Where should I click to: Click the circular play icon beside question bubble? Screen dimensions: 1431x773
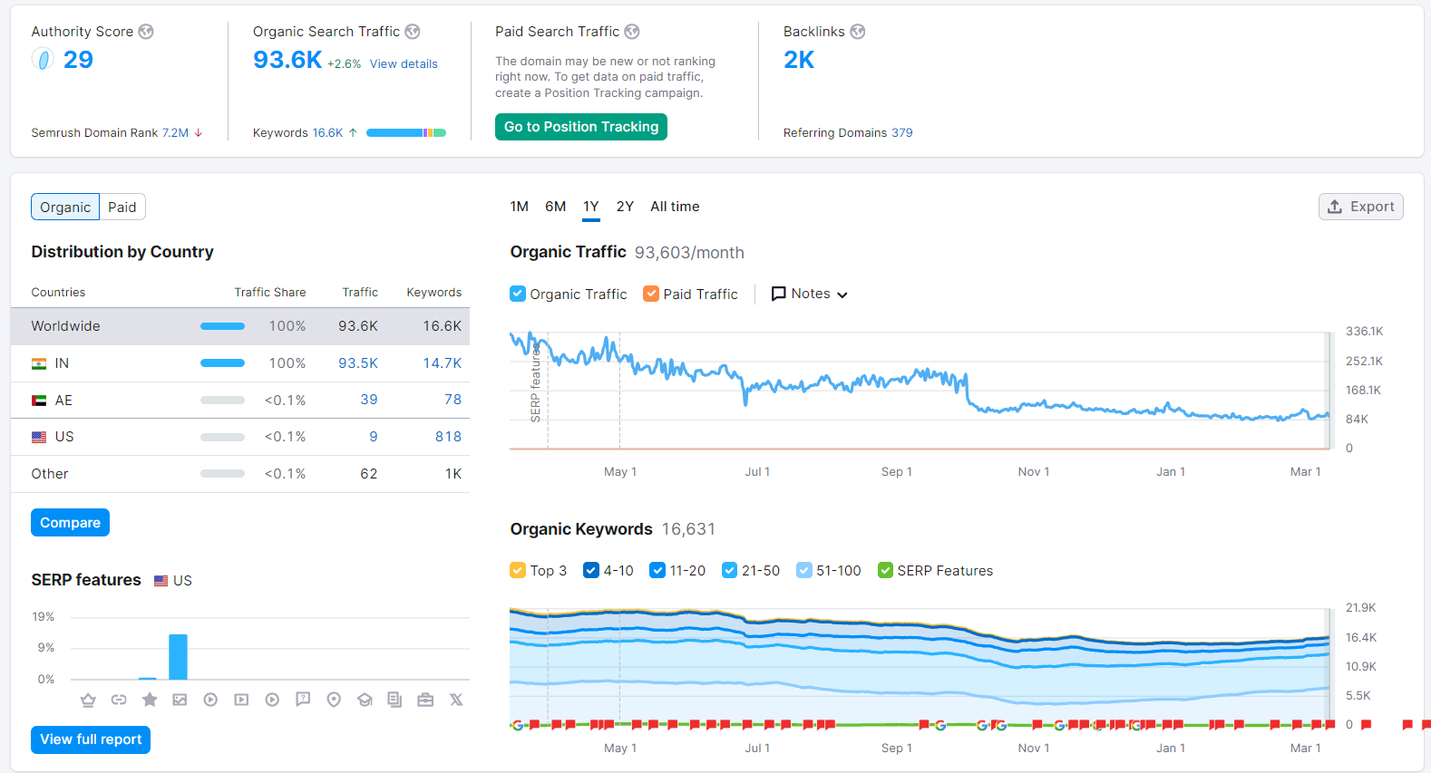[x=272, y=700]
